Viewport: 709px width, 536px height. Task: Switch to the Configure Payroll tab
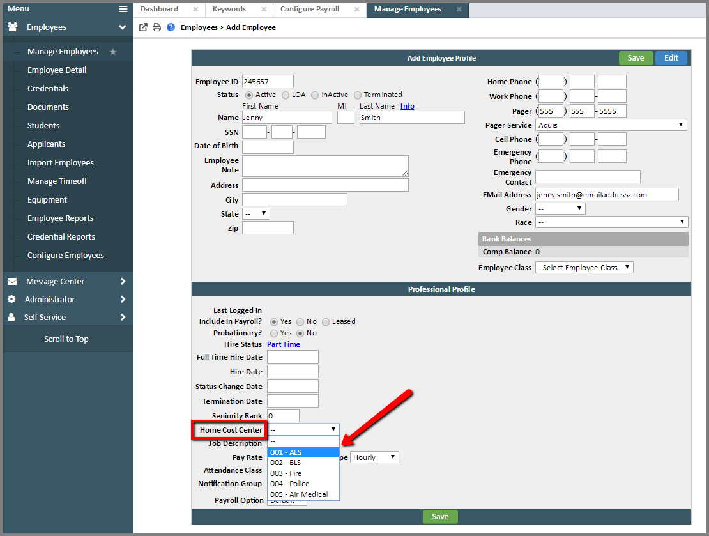coord(311,10)
